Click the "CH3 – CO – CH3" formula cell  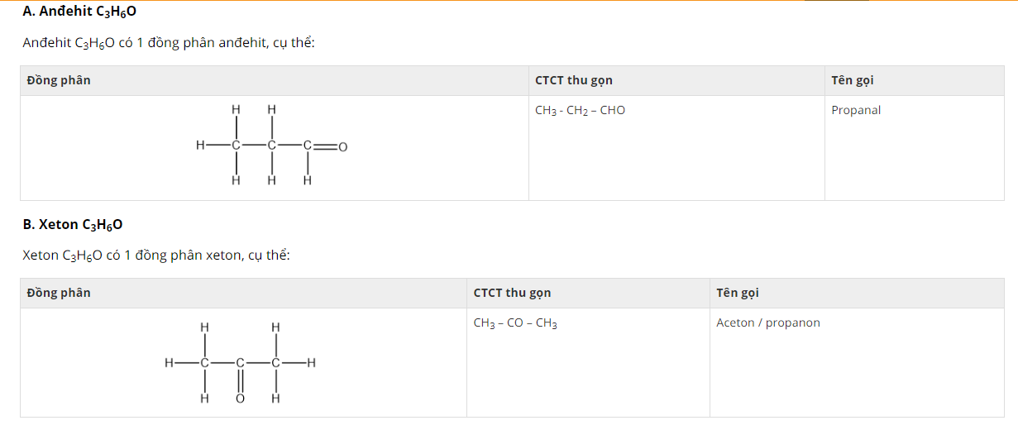click(515, 323)
